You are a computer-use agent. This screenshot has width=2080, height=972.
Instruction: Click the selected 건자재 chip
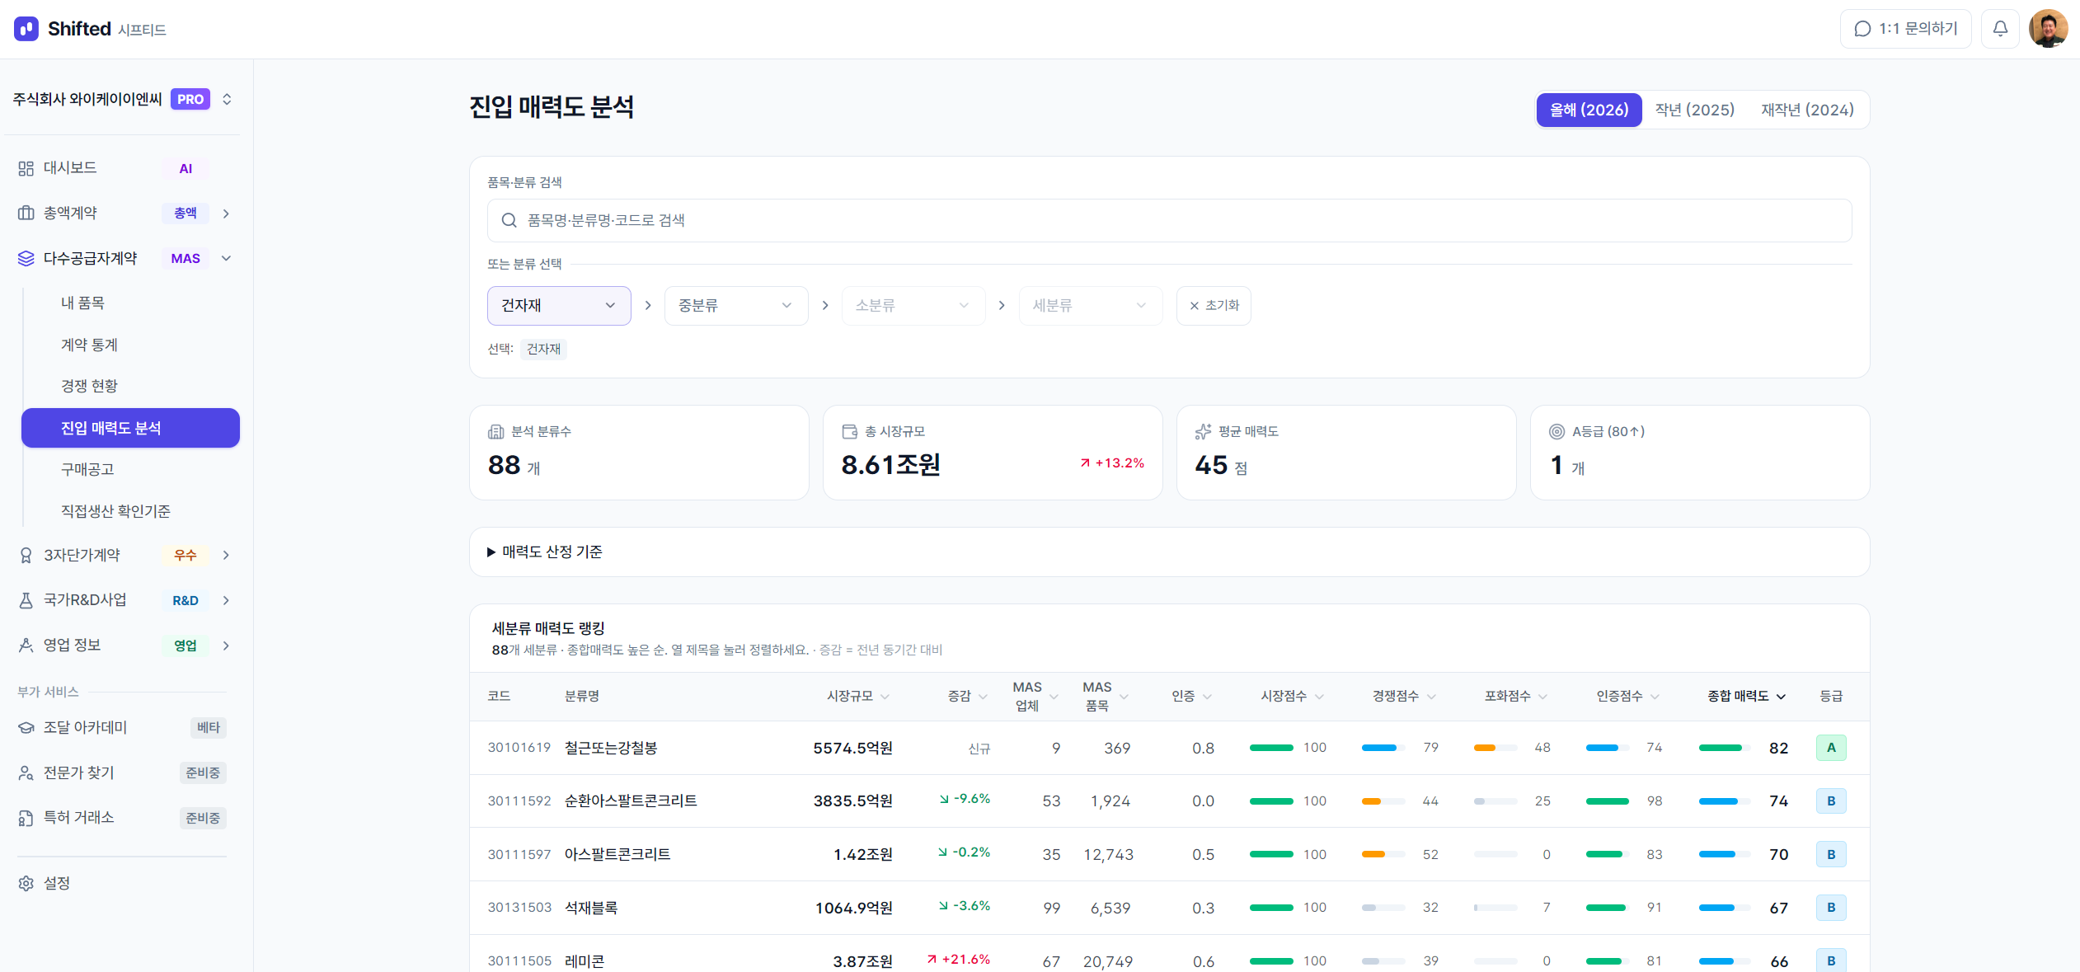coord(543,349)
